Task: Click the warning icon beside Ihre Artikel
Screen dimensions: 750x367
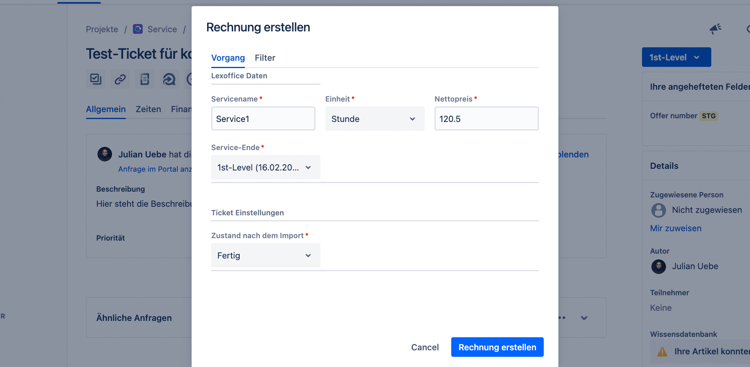Action: [x=662, y=351]
